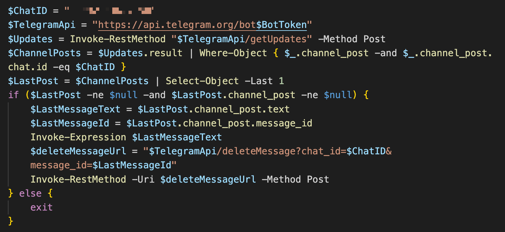Click Select-Object in the $LastPost line

(x=202, y=81)
